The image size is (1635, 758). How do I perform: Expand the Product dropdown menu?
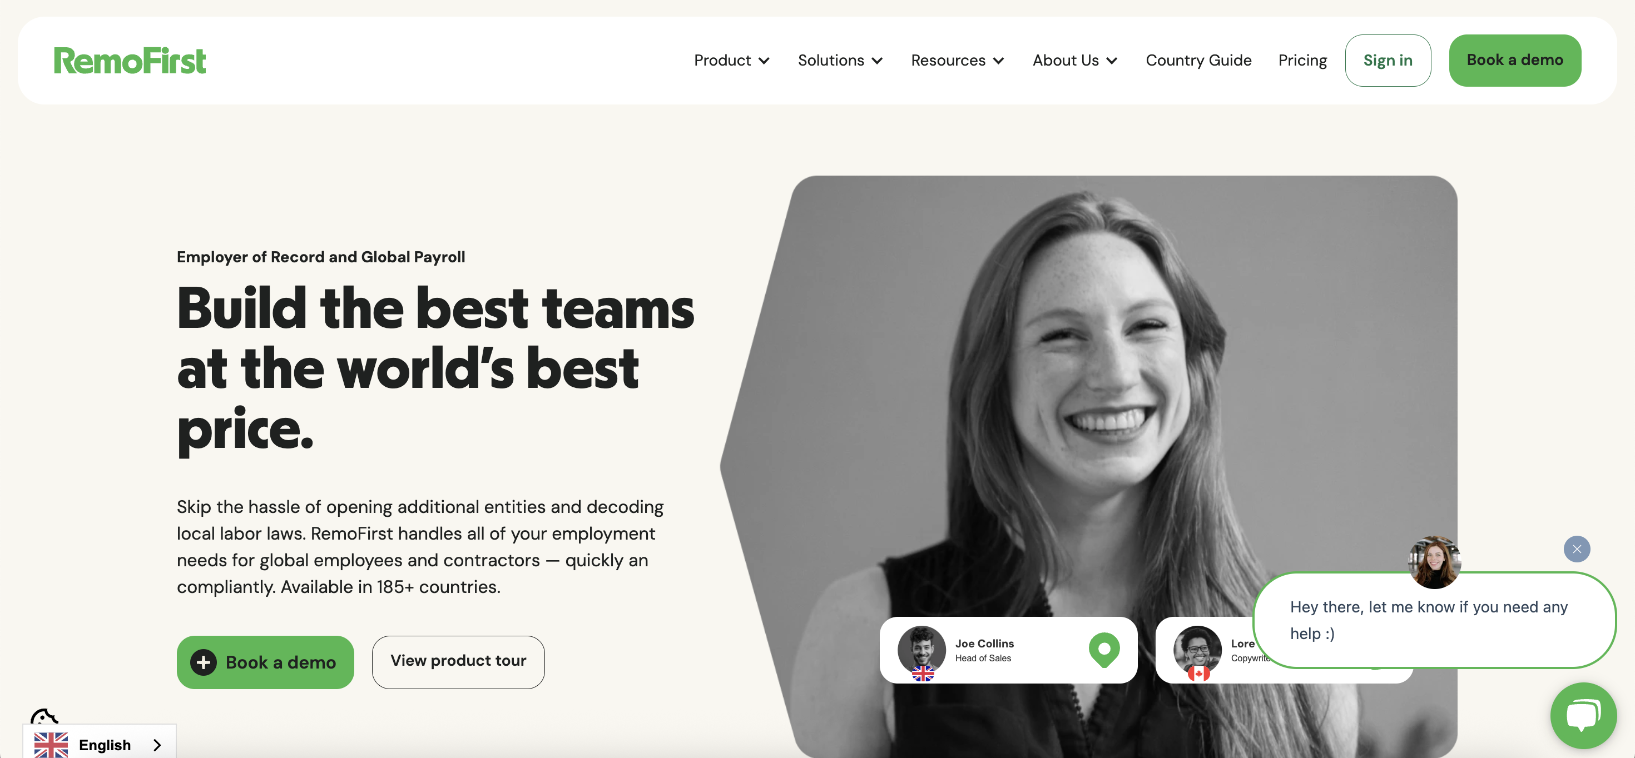tap(731, 60)
